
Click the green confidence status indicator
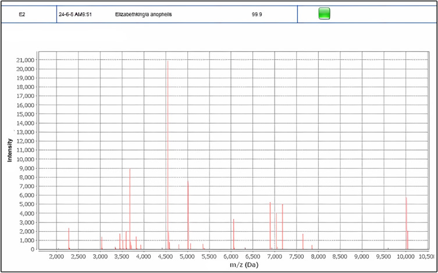pyautogui.click(x=325, y=13)
